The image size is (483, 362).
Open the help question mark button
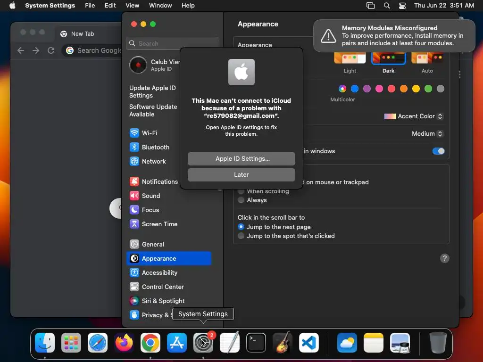tap(444, 258)
